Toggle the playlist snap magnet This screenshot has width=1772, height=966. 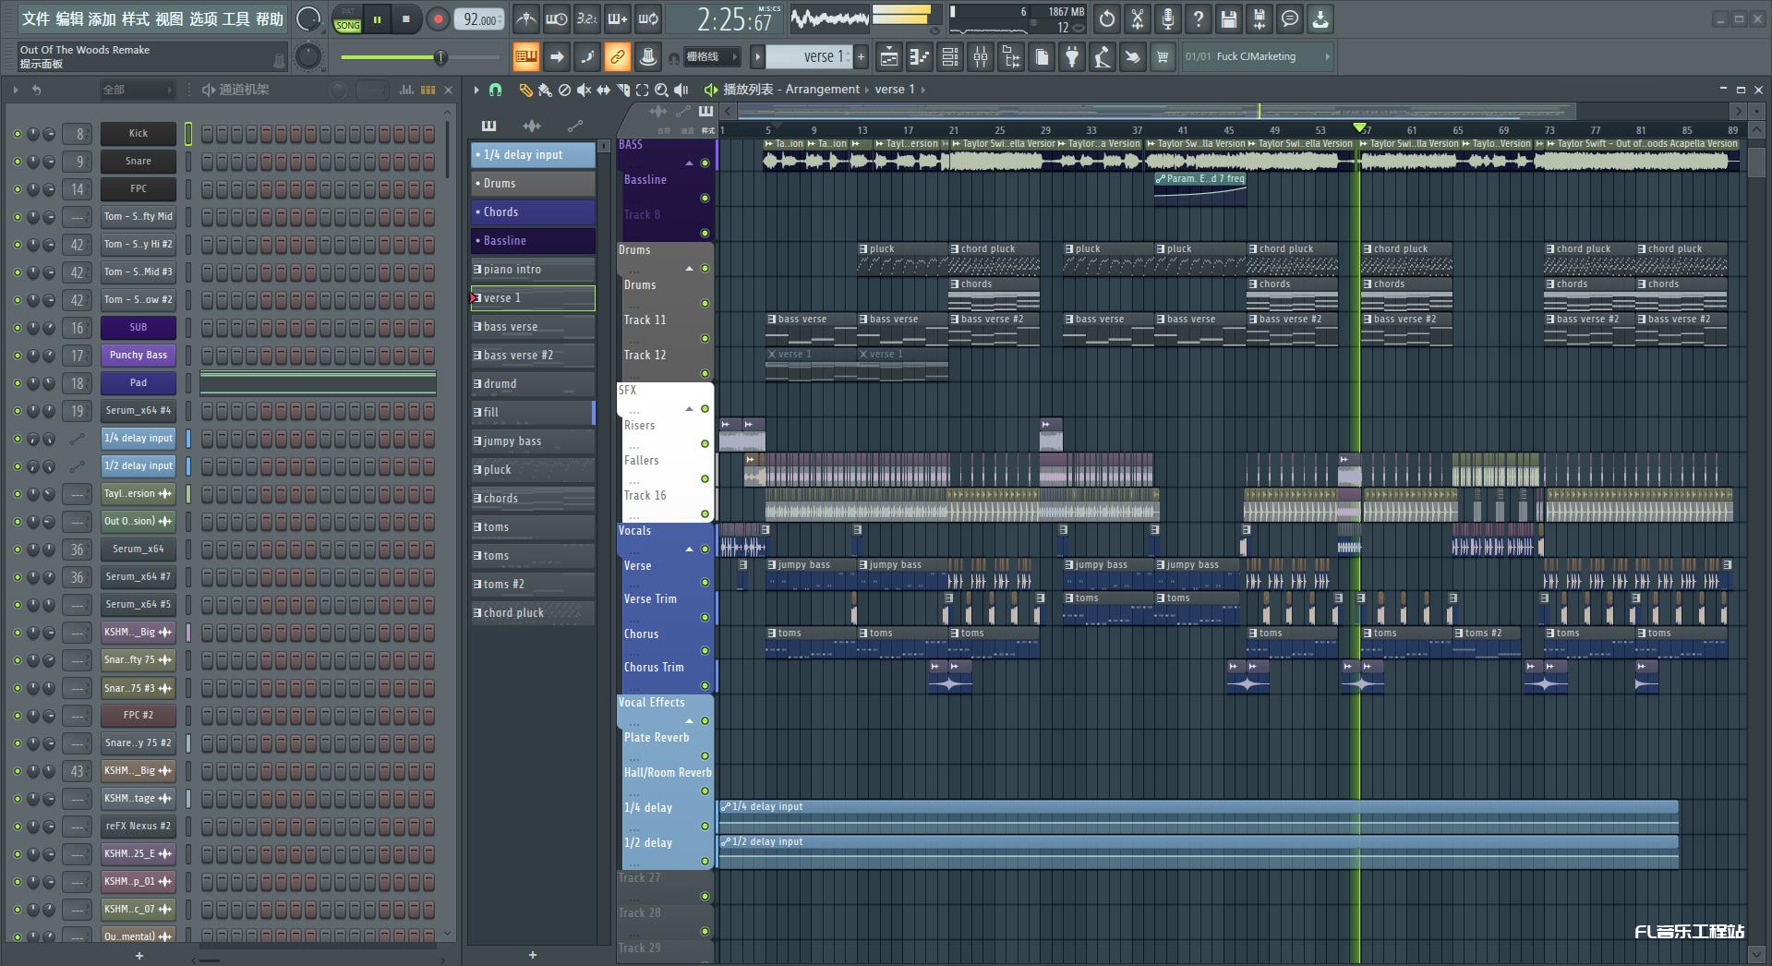[x=495, y=90]
